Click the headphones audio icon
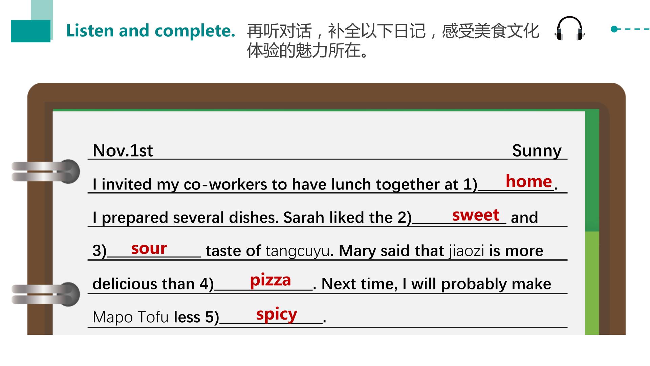Image resolution: width=650 pixels, height=366 pixels. click(x=570, y=28)
